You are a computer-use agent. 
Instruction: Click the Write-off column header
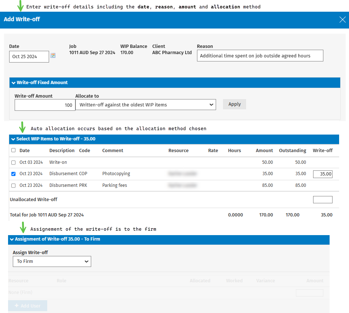point(323,151)
